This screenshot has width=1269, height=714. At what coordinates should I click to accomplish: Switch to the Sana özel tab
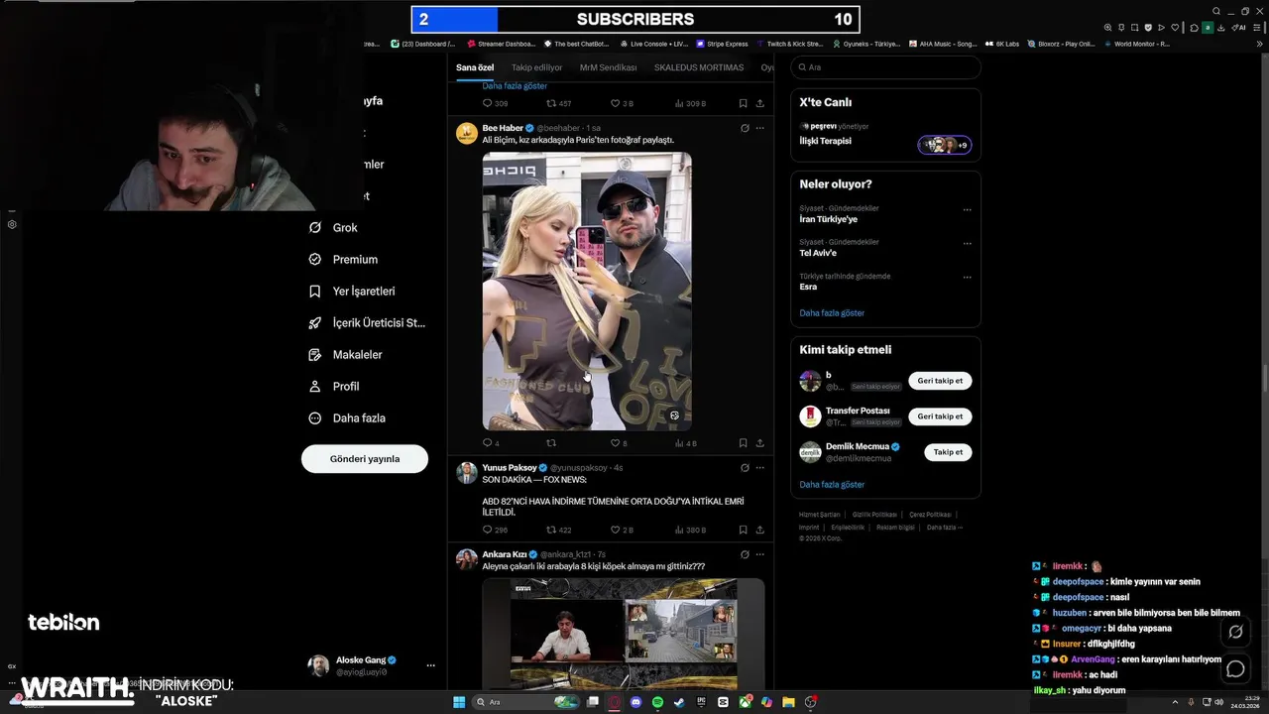coord(475,67)
